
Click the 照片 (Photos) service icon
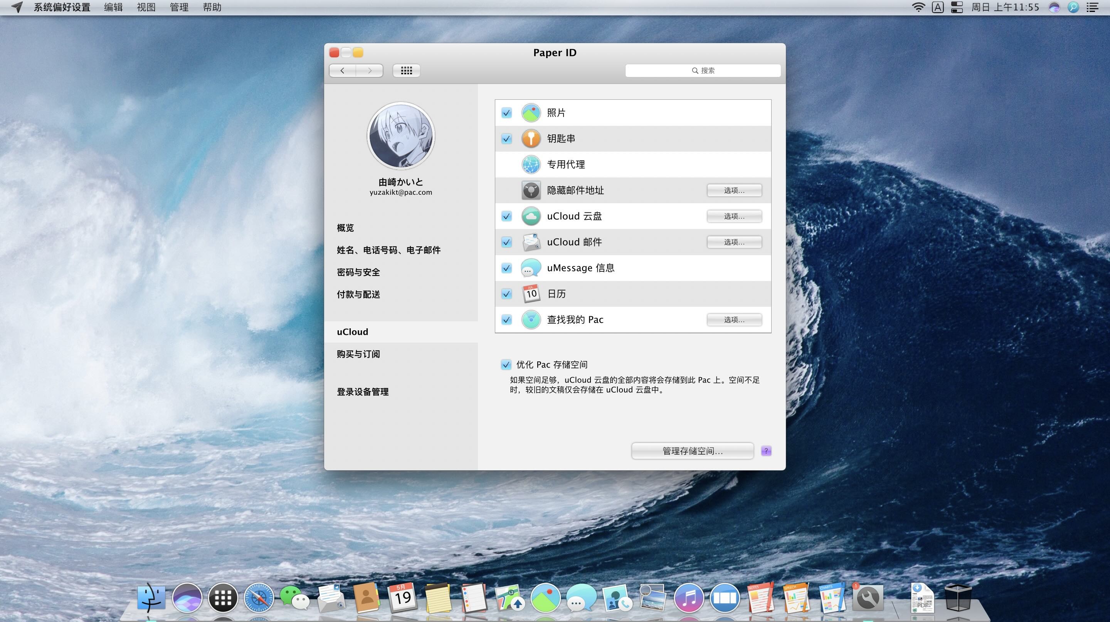pyautogui.click(x=531, y=113)
